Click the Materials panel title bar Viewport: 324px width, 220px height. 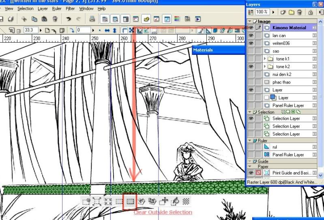point(219,50)
